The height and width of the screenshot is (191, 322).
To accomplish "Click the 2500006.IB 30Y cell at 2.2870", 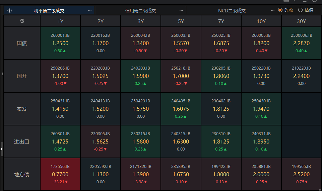I will click(x=302, y=43).
